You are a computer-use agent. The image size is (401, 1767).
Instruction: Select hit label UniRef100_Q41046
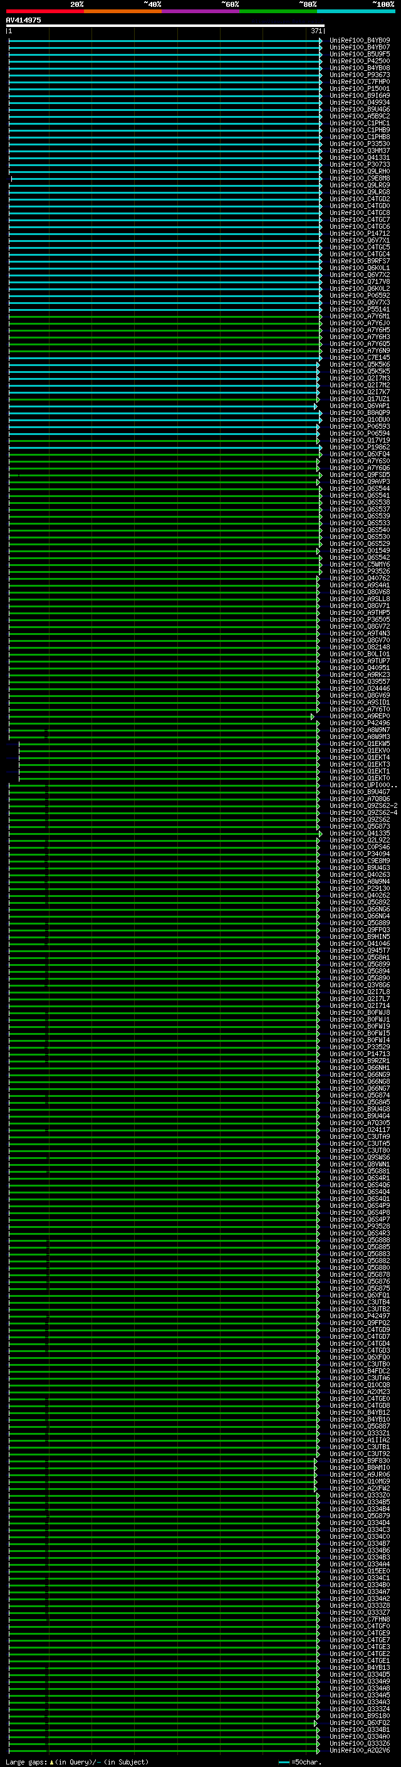click(x=360, y=944)
